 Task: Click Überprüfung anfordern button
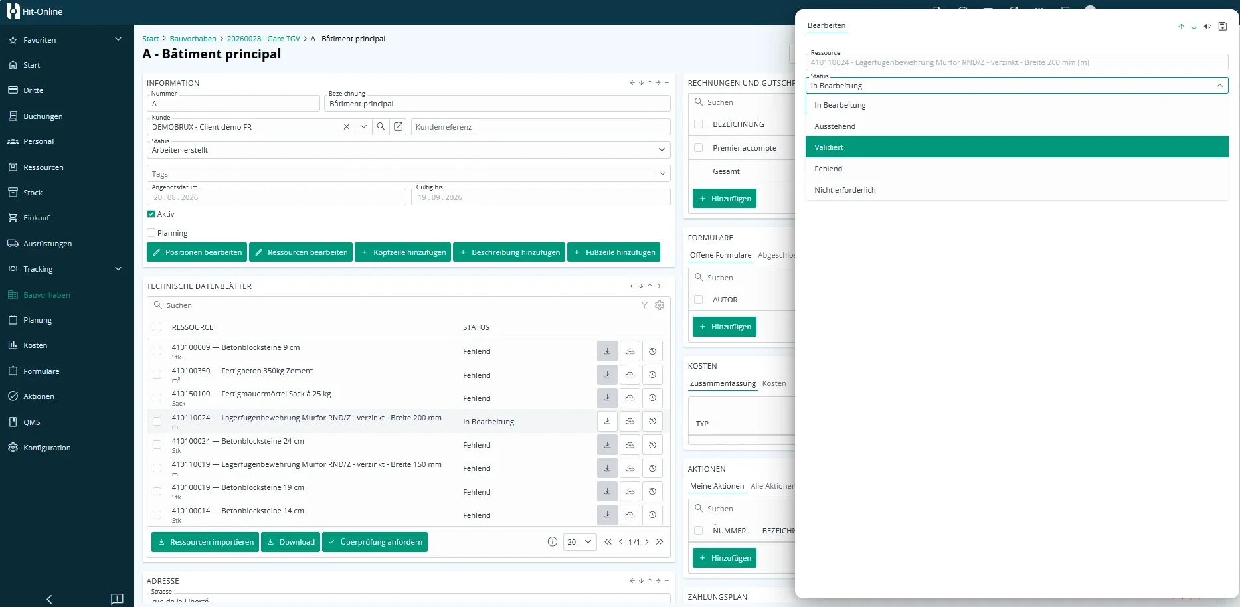[x=375, y=542]
